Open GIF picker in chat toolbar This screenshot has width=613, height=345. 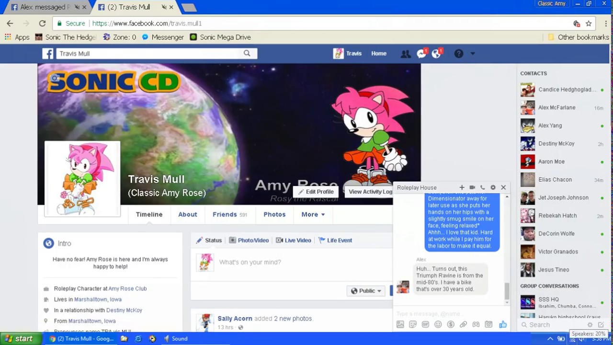[425, 324]
